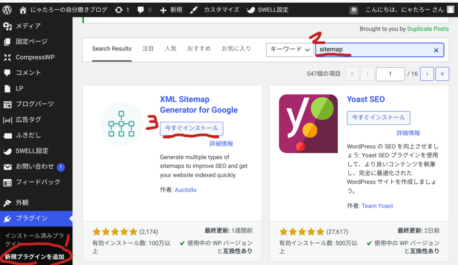Open the user avatar icon at top right
458x265 pixels.
[450, 9]
